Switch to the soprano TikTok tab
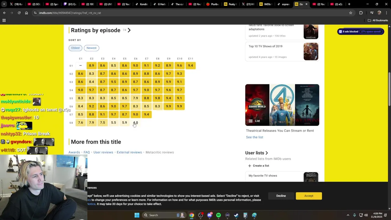The width and height of the screenshot is (391, 220). click(284, 4)
